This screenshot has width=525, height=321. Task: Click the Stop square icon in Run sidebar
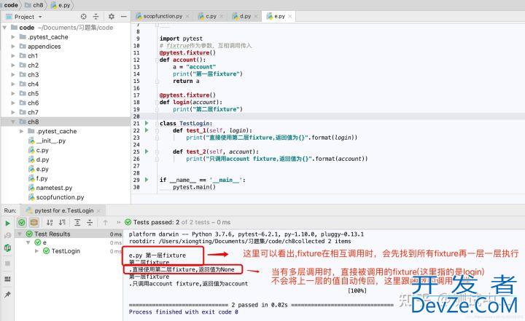[x=7, y=263]
